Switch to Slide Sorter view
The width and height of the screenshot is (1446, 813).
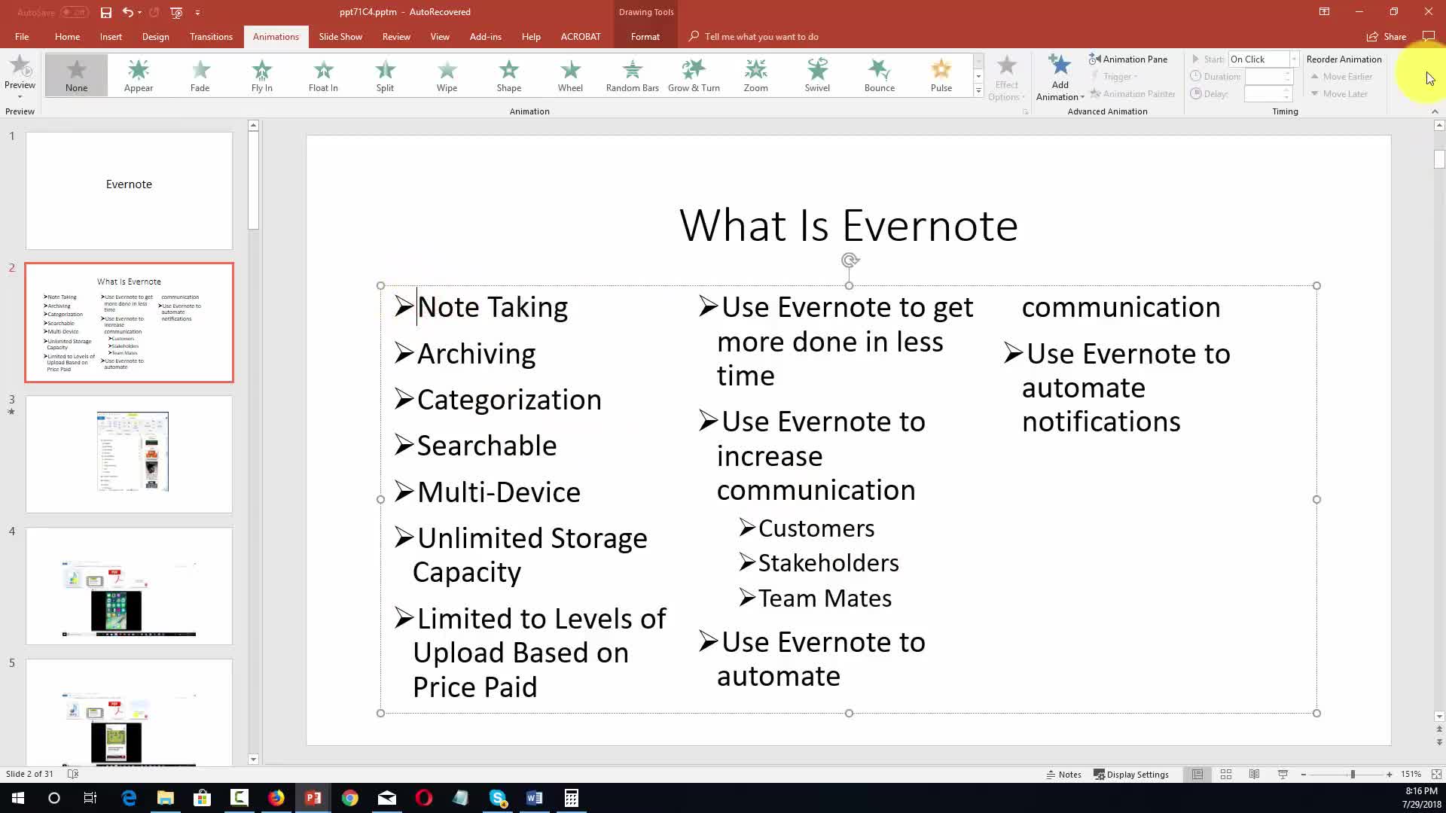[1225, 774]
